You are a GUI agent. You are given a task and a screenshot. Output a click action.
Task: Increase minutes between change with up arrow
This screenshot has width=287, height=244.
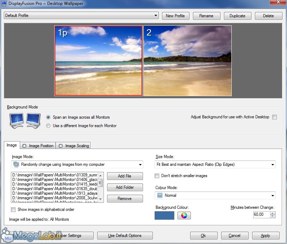pyautogui.click(x=273, y=213)
